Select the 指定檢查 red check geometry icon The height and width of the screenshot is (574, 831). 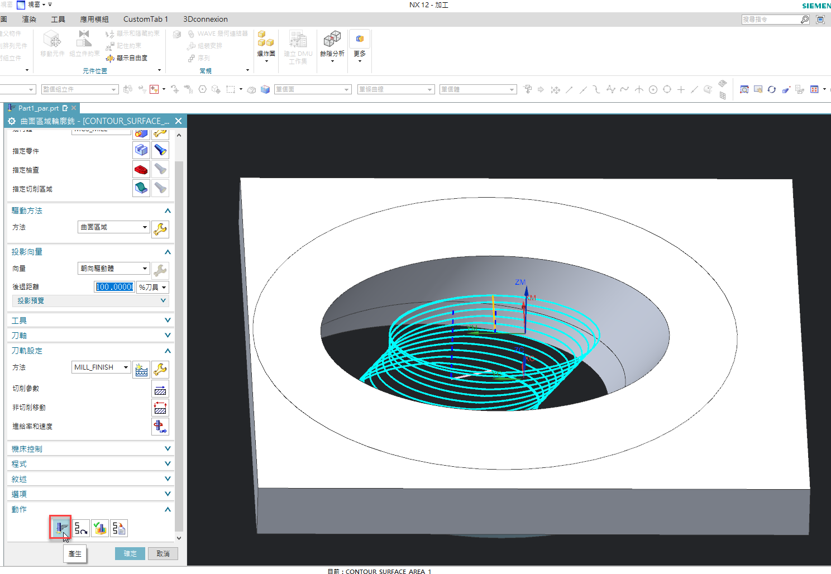tap(141, 169)
